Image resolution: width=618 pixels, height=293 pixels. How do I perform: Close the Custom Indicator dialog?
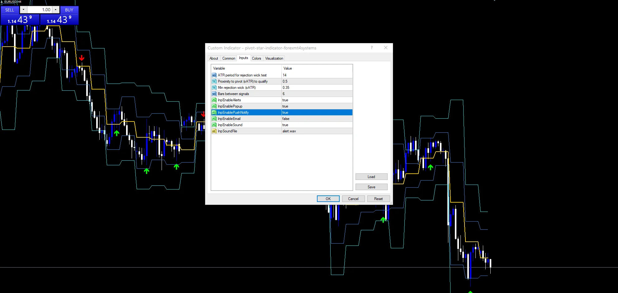pyautogui.click(x=386, y=48)
